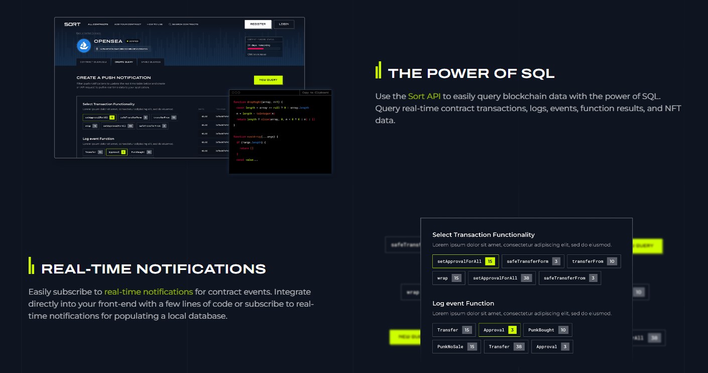Click the Ethereum icon beside the contract address
The height and width of the screenshot is (373, 708).
pos(96,49)
